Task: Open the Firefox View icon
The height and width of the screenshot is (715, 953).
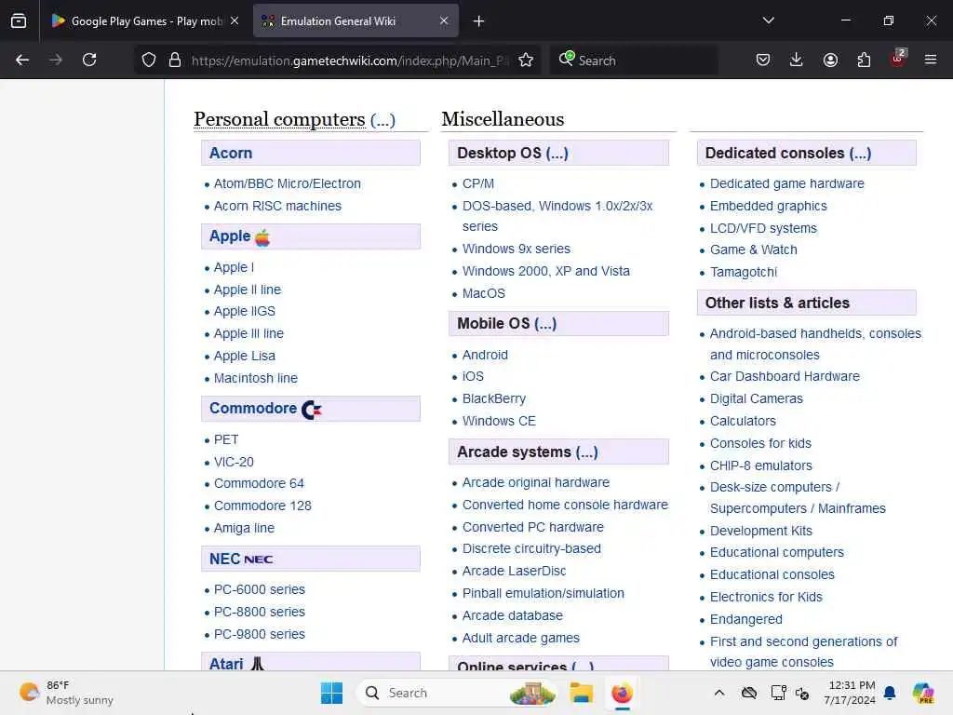Action: click(x=19, y=20)
